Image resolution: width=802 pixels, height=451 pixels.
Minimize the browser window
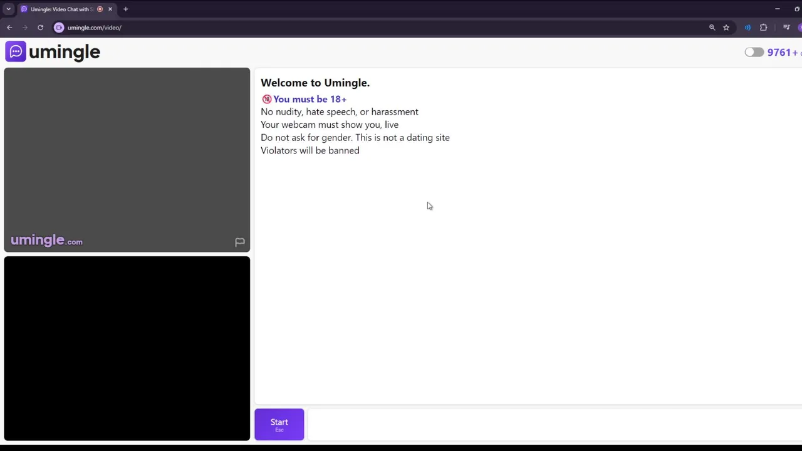coord(777,9)
